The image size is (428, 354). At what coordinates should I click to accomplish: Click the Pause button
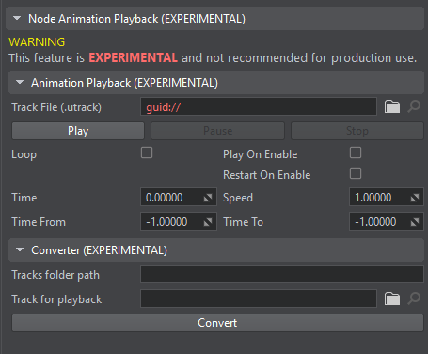click(217, 131)
